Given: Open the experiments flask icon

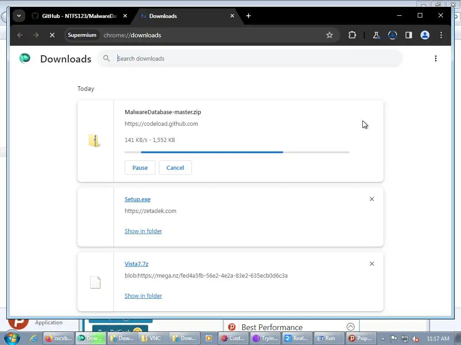Looking at the screenshot, I should 376,35.
